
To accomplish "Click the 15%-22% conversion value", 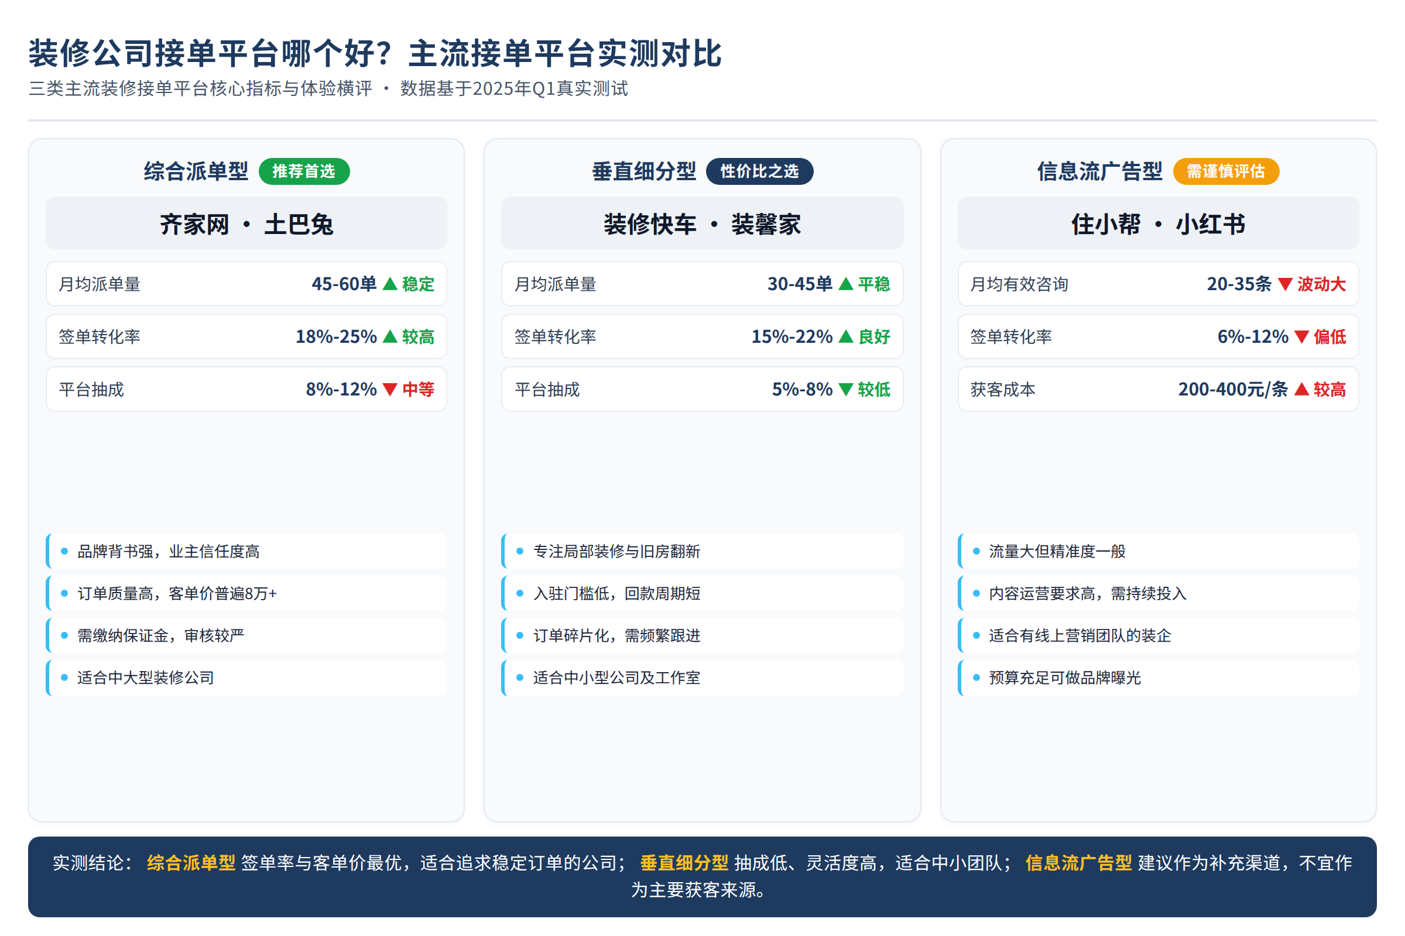I will 792,336.
